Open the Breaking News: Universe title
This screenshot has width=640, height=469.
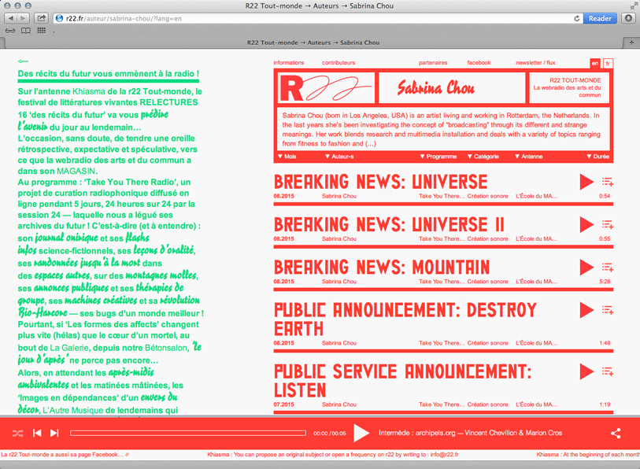point(380,182)
